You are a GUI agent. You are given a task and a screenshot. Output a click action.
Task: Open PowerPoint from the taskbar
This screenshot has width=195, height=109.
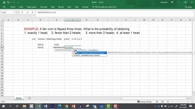pos(73,106)
